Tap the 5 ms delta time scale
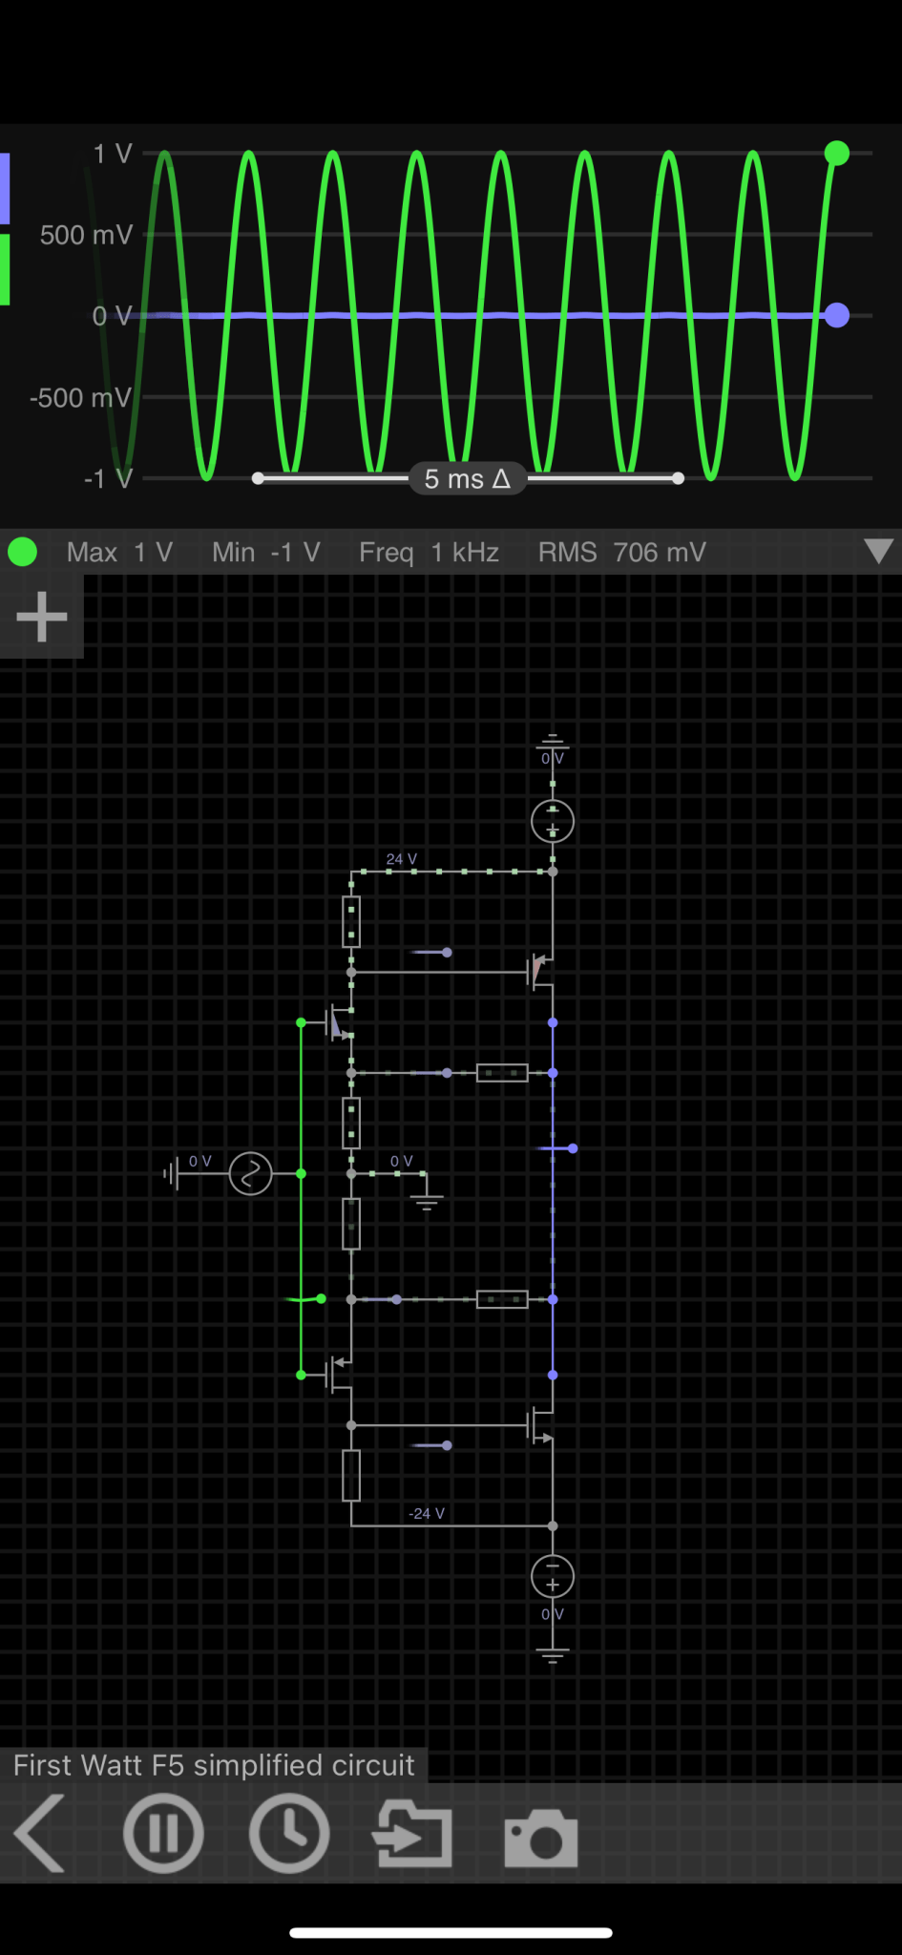The image size is (902, 1955). pos(468,478)
